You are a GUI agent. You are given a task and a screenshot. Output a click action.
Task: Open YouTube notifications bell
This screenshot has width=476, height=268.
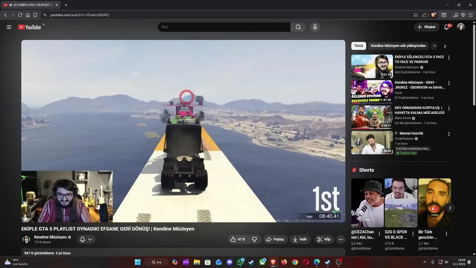click(x=447, y=27)
